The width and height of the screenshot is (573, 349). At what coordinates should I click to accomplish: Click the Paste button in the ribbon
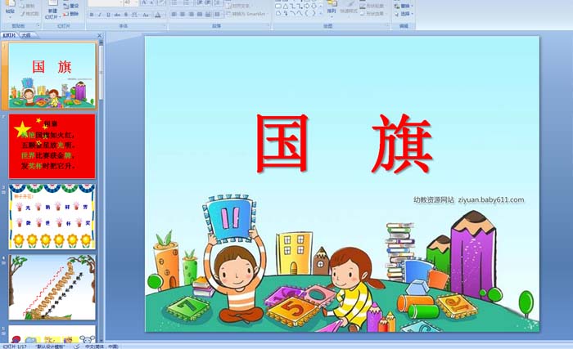[10, 9]
